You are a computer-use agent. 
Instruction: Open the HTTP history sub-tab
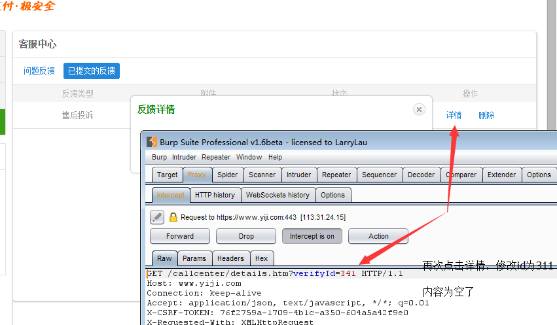[x=215, y=195]
